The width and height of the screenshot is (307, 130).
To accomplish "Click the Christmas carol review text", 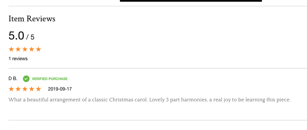I will pos(149,100).
